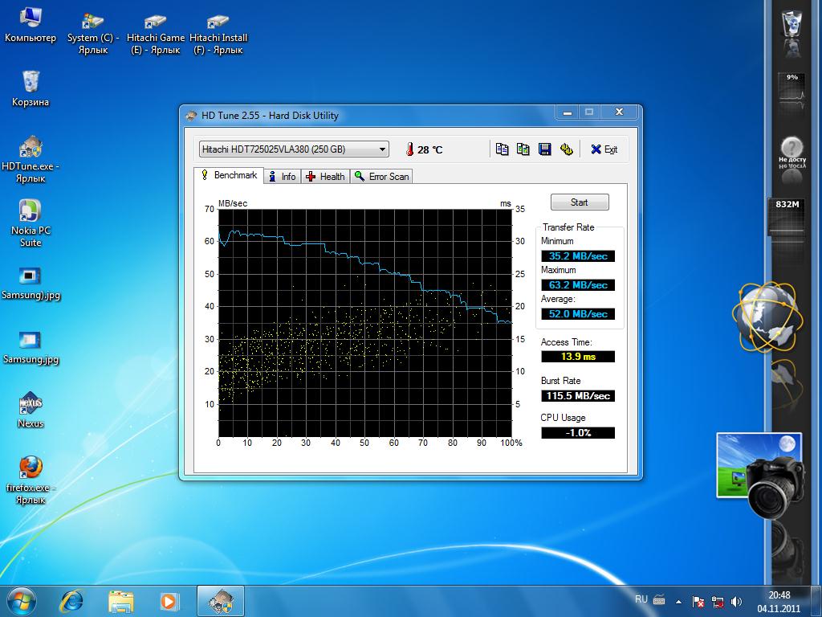Switch to the Info tab
822x617 pixels.
(282, 177)
